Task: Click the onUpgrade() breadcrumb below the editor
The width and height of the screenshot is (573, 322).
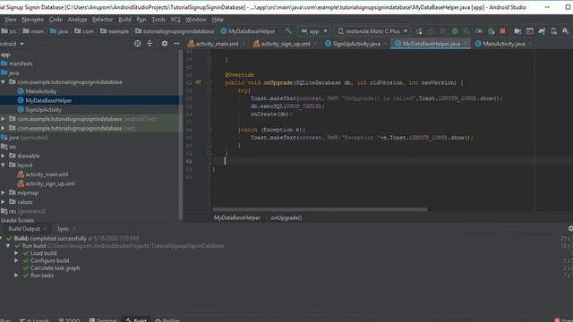Action: pos(286,218)
